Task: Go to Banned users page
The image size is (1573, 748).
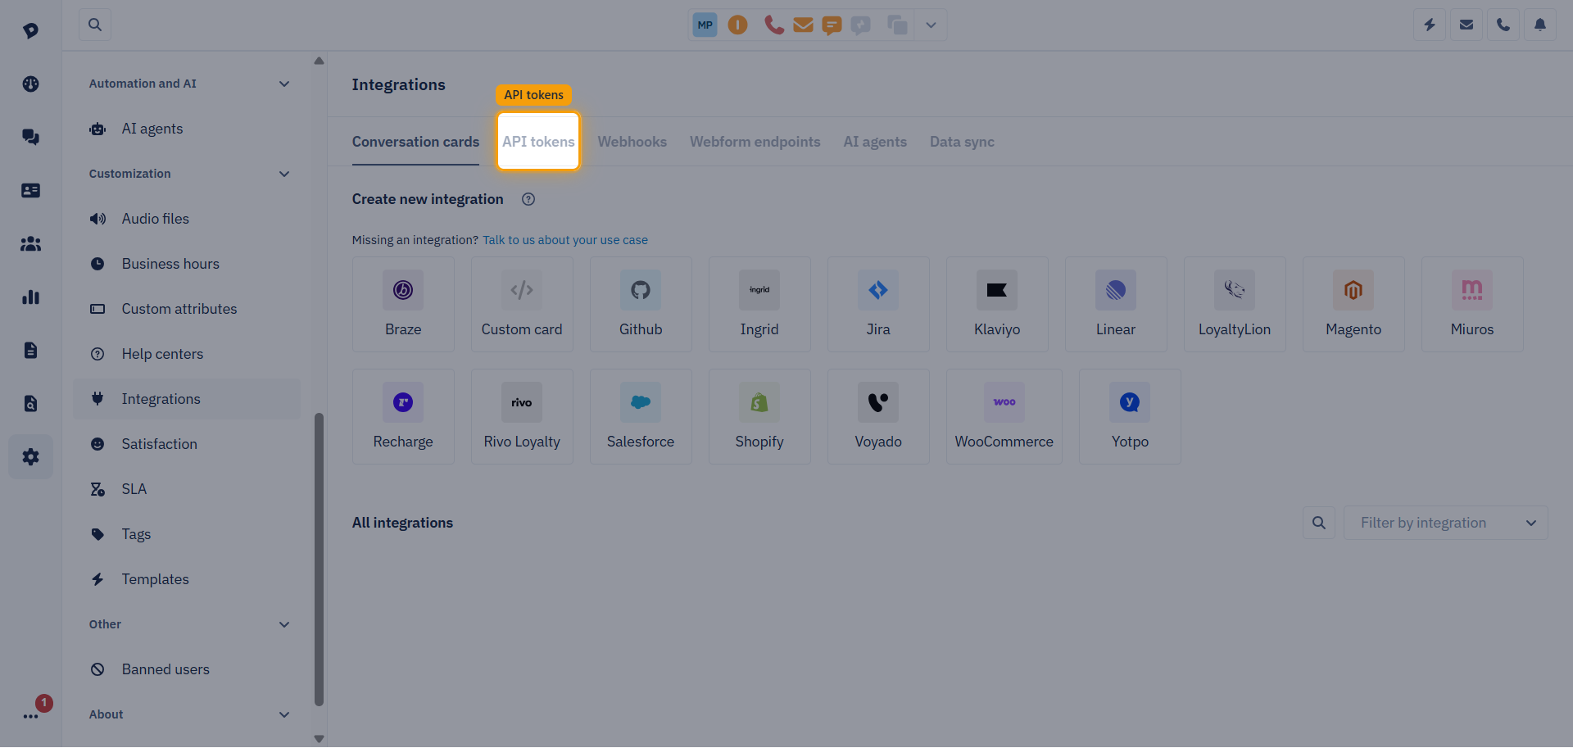Action: 187,669
